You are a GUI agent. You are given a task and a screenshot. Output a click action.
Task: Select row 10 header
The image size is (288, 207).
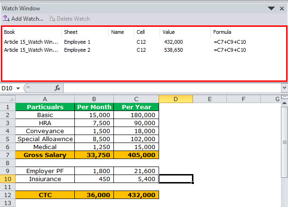click(x=8, y=179)
